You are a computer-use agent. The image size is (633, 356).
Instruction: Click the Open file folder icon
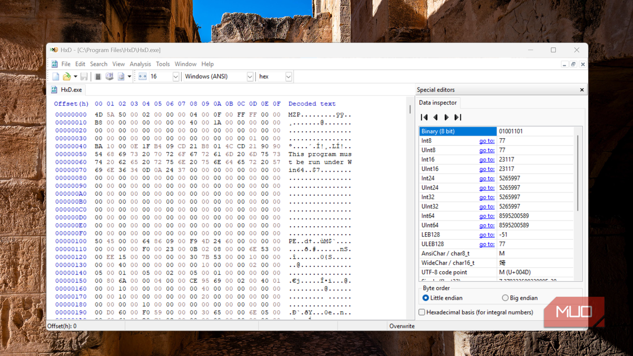(x=66, y=77)
